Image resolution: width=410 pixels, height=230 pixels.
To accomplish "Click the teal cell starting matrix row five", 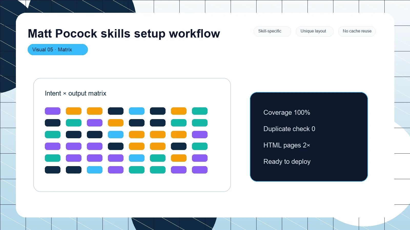I will [x=53, y=158].
